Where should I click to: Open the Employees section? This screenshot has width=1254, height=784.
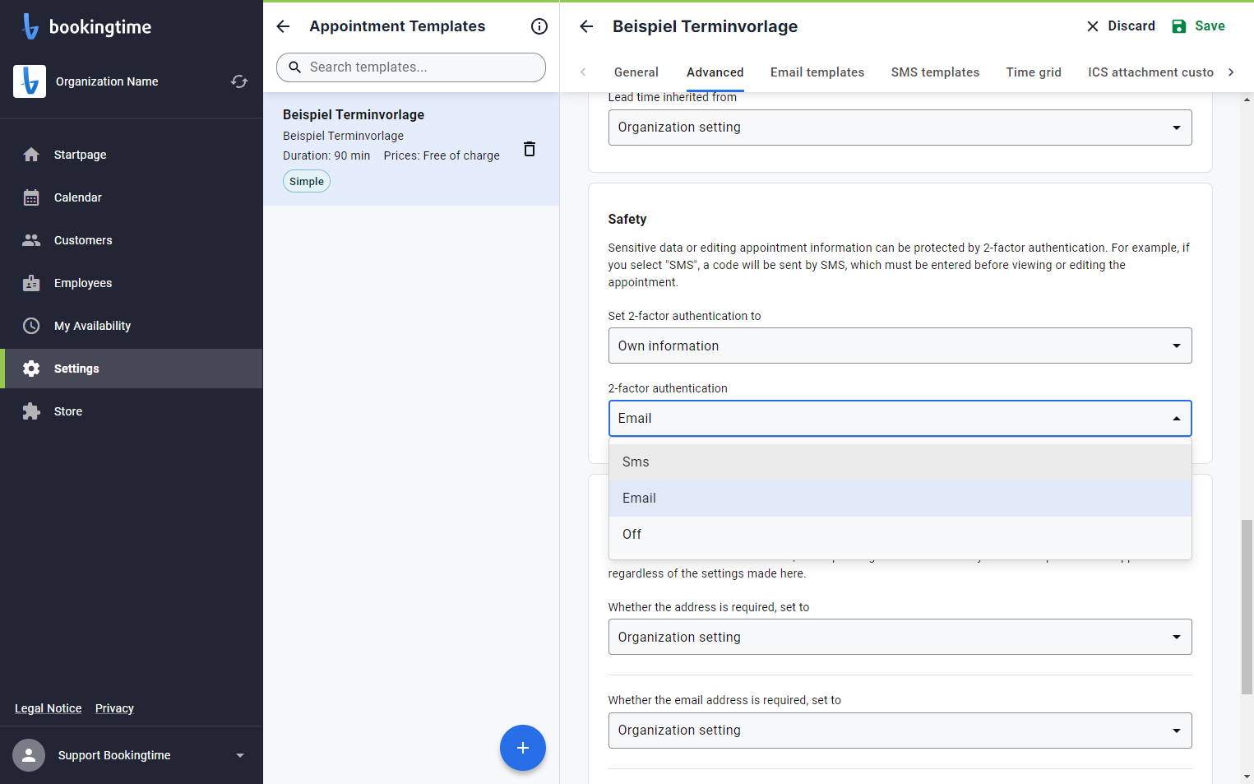[x=132, y=283]
